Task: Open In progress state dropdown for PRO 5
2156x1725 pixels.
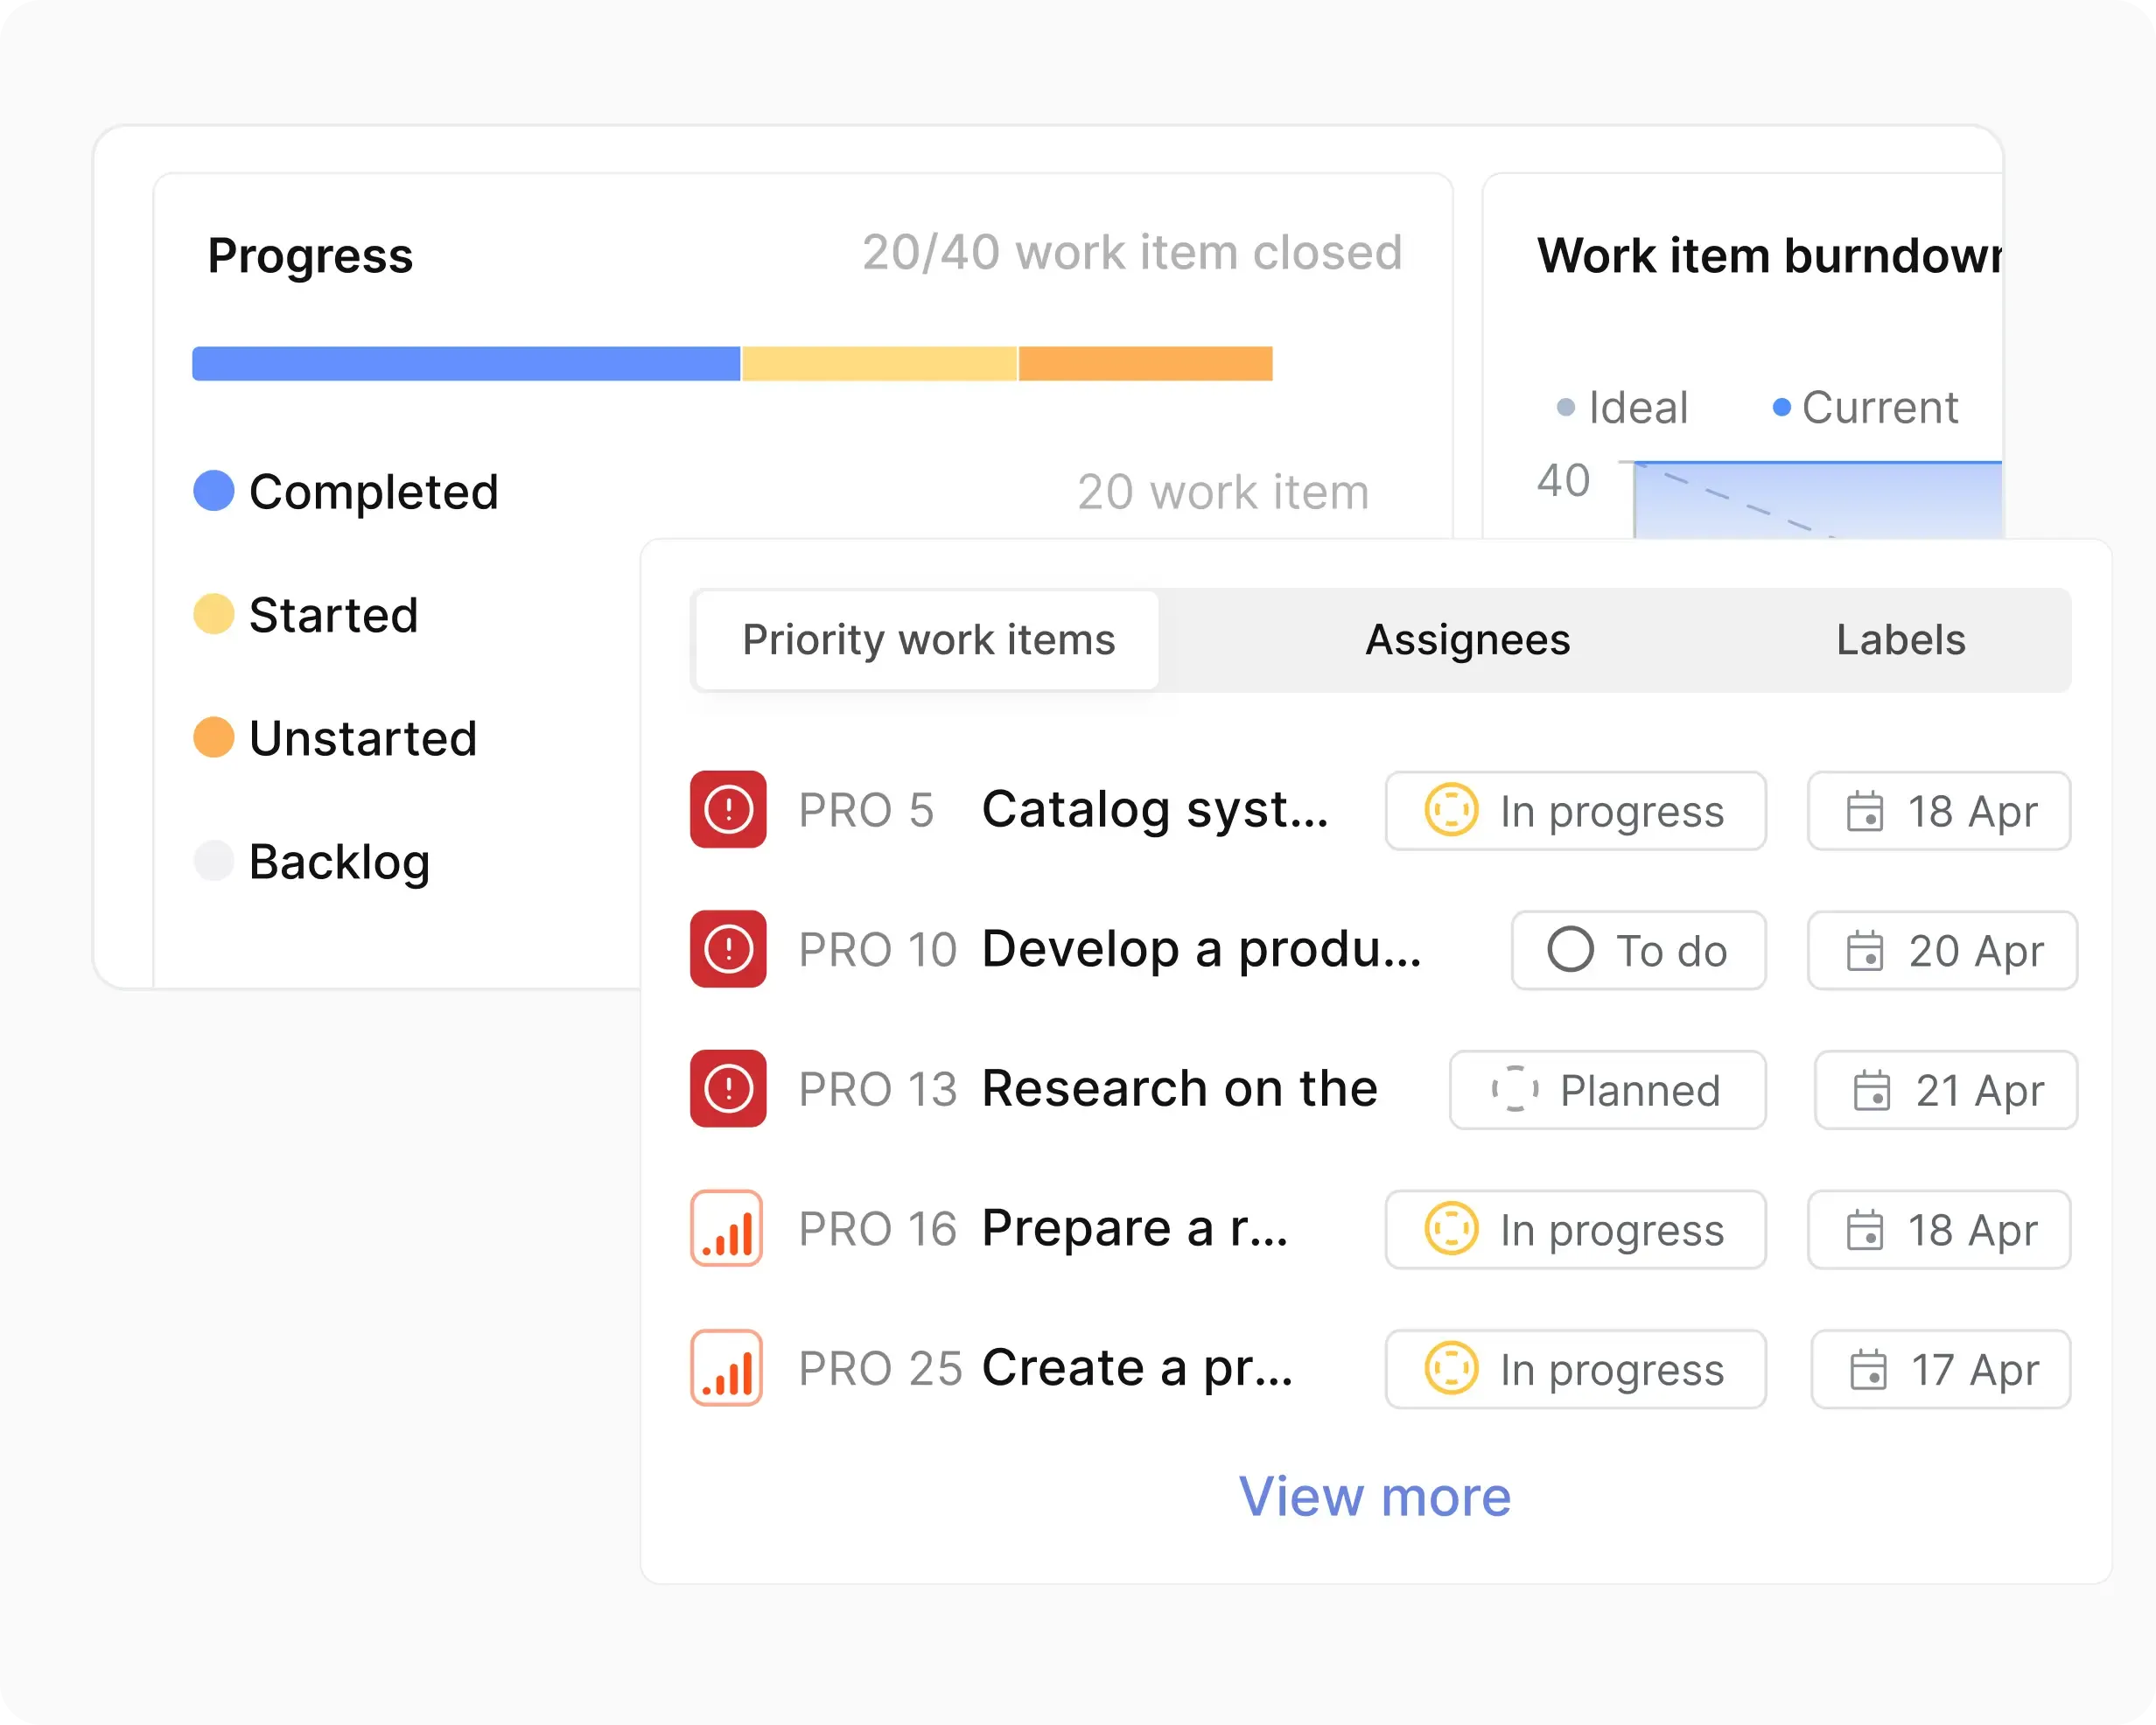Action: coord(1575,811)
